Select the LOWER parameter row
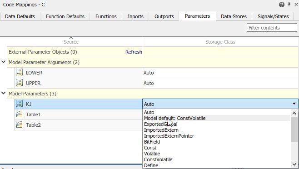The width and height of the screenshot is (299, 169). coord(78,73)
